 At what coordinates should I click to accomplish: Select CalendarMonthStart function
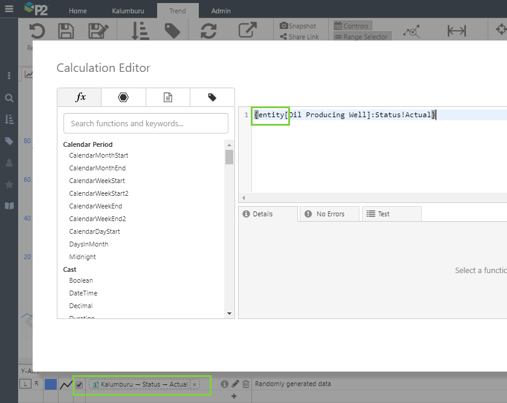[98, 155]
